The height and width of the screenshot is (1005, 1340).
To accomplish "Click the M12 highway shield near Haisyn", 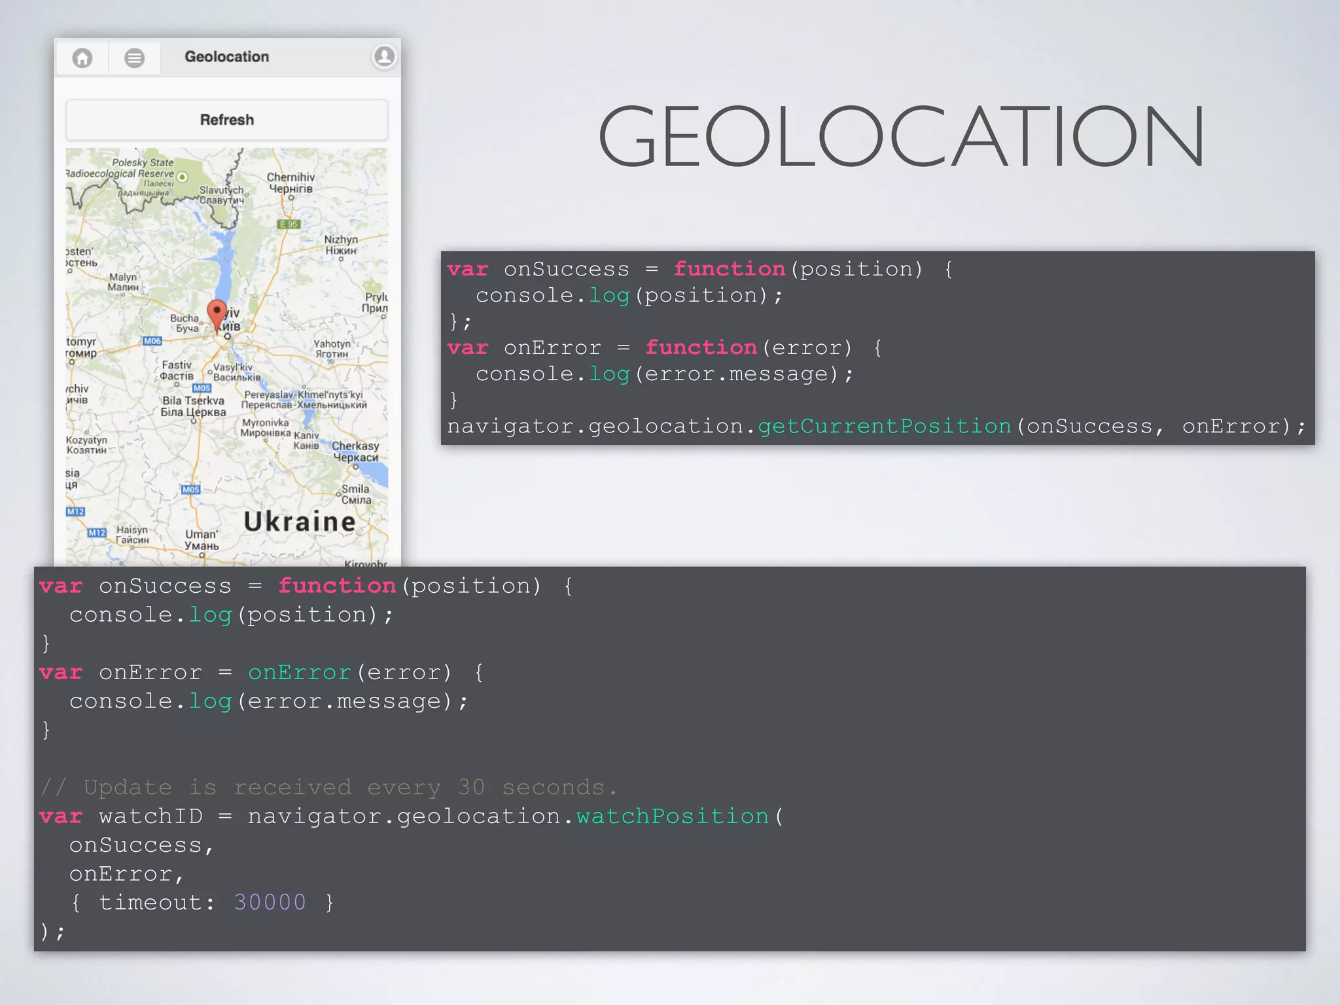I will pos(97,533).
